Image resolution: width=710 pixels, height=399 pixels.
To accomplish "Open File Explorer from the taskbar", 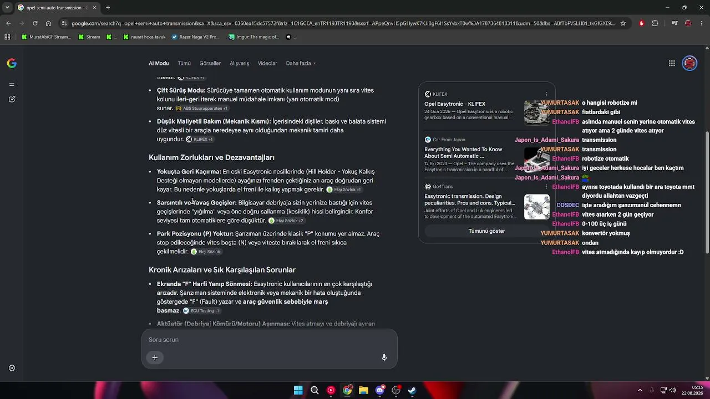I will click(363, 390).
